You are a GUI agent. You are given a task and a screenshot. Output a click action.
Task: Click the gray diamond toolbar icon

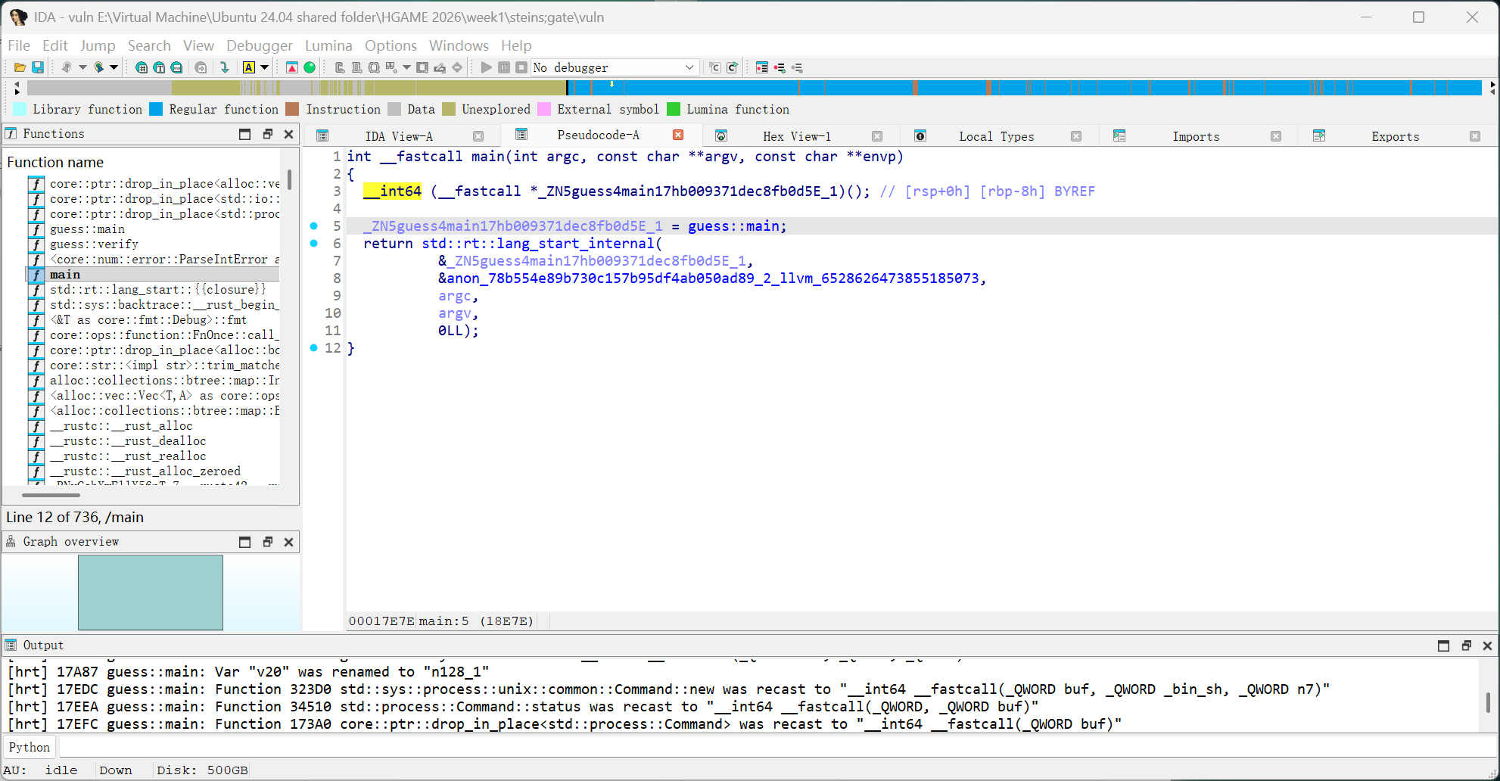point(457,67)
